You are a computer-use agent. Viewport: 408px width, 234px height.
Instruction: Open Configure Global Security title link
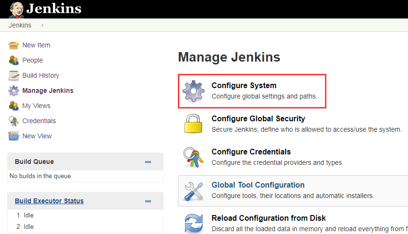click(x=258, y=118)
